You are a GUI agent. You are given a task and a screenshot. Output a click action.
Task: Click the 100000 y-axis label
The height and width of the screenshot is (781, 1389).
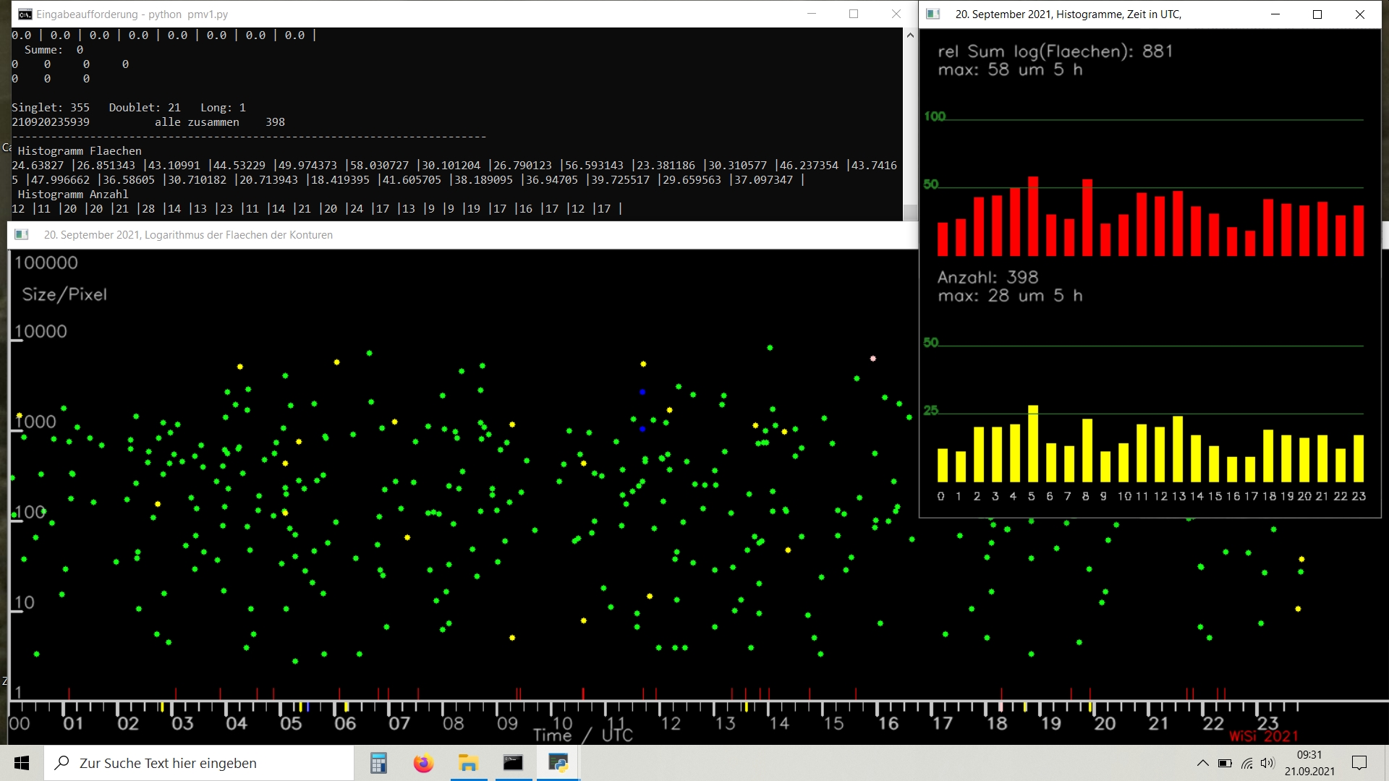click(x=46, y=263)
